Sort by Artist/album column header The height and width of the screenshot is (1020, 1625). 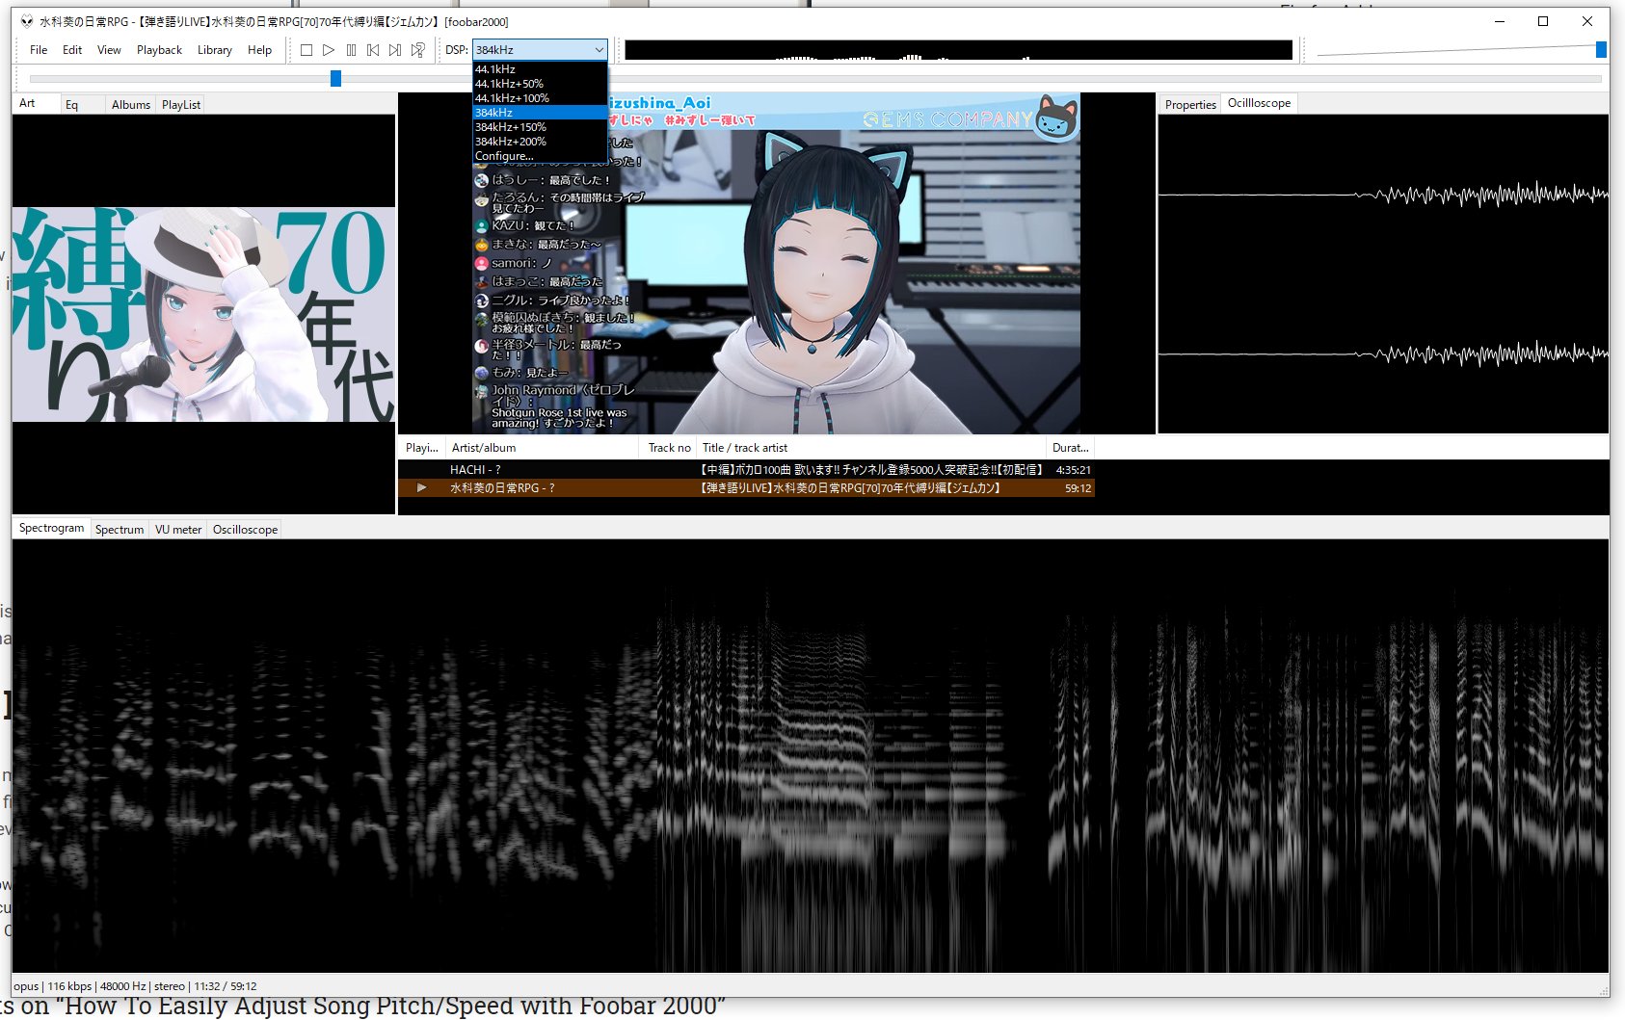(x=542, y=448)
